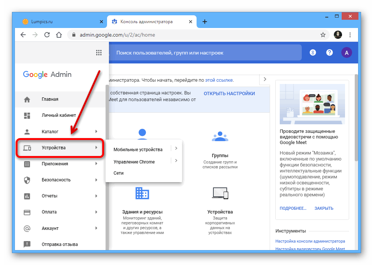The width and height of the screenshot is (373, 265).
Task: Close the Lumpics.ru tab
Action: 101,22
